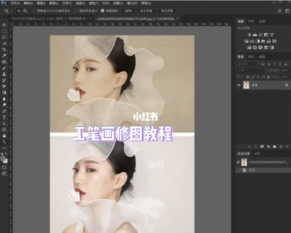Open the Edit Toolbar three-dots button
Screen dimensions: 291x233
click(x=4, y=148)
